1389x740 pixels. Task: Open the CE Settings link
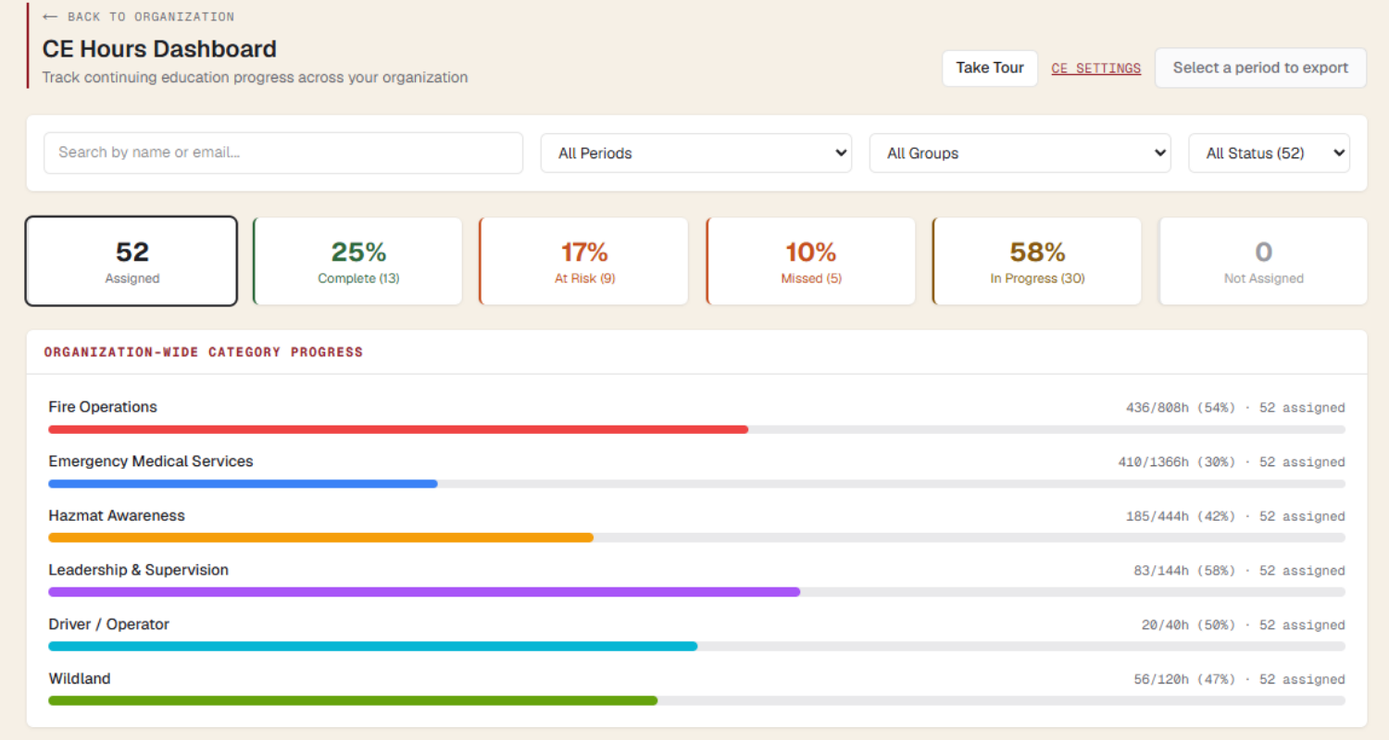click(x=1096, y=68)
